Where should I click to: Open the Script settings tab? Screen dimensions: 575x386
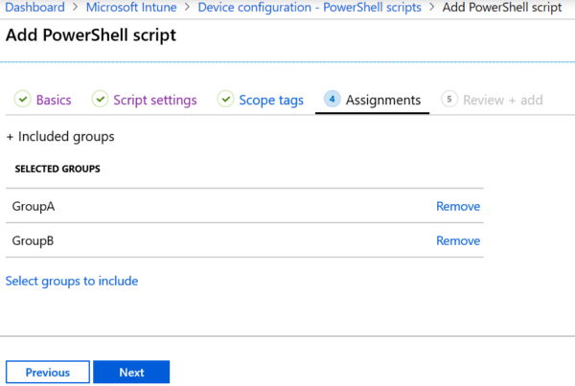(x=154, y=100)
